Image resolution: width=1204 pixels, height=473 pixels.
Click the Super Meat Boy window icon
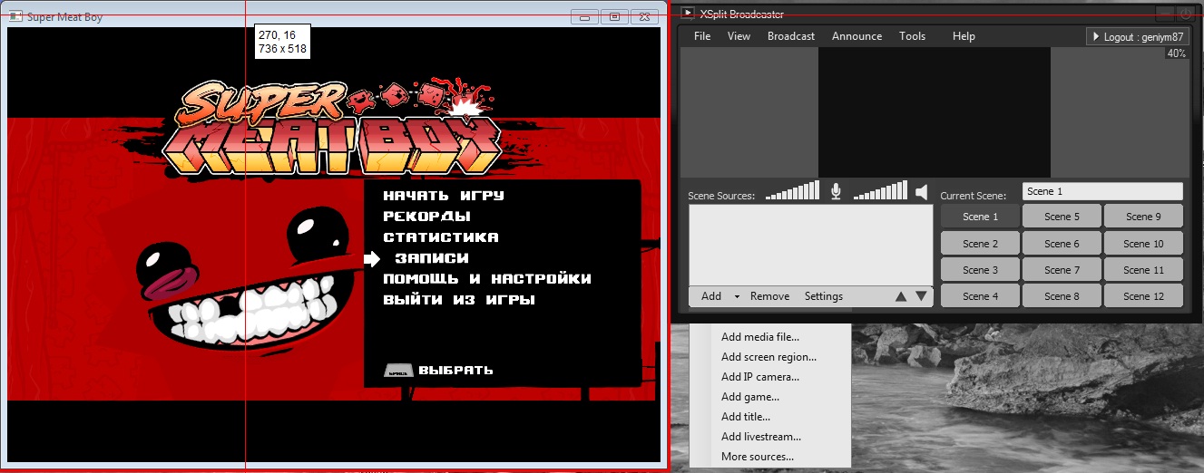point(15,16)
